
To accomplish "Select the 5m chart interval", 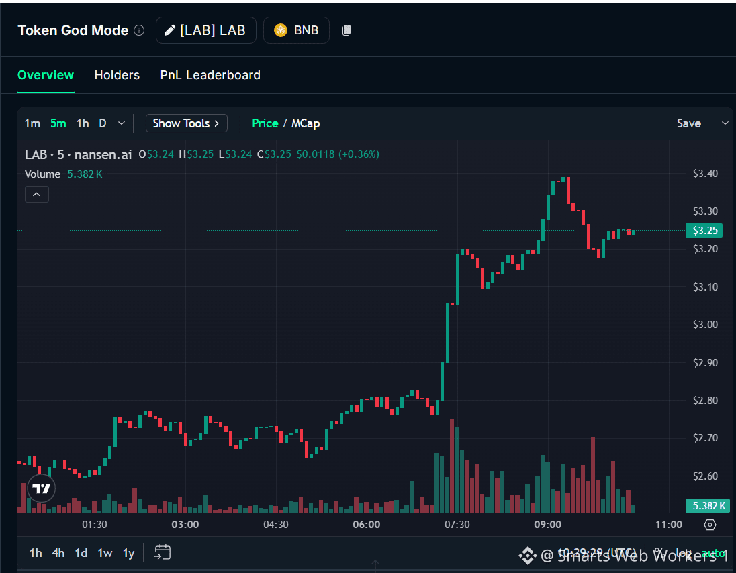I will point(58,123).
